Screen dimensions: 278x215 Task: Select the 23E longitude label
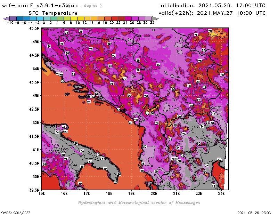[x=221, y=193]
